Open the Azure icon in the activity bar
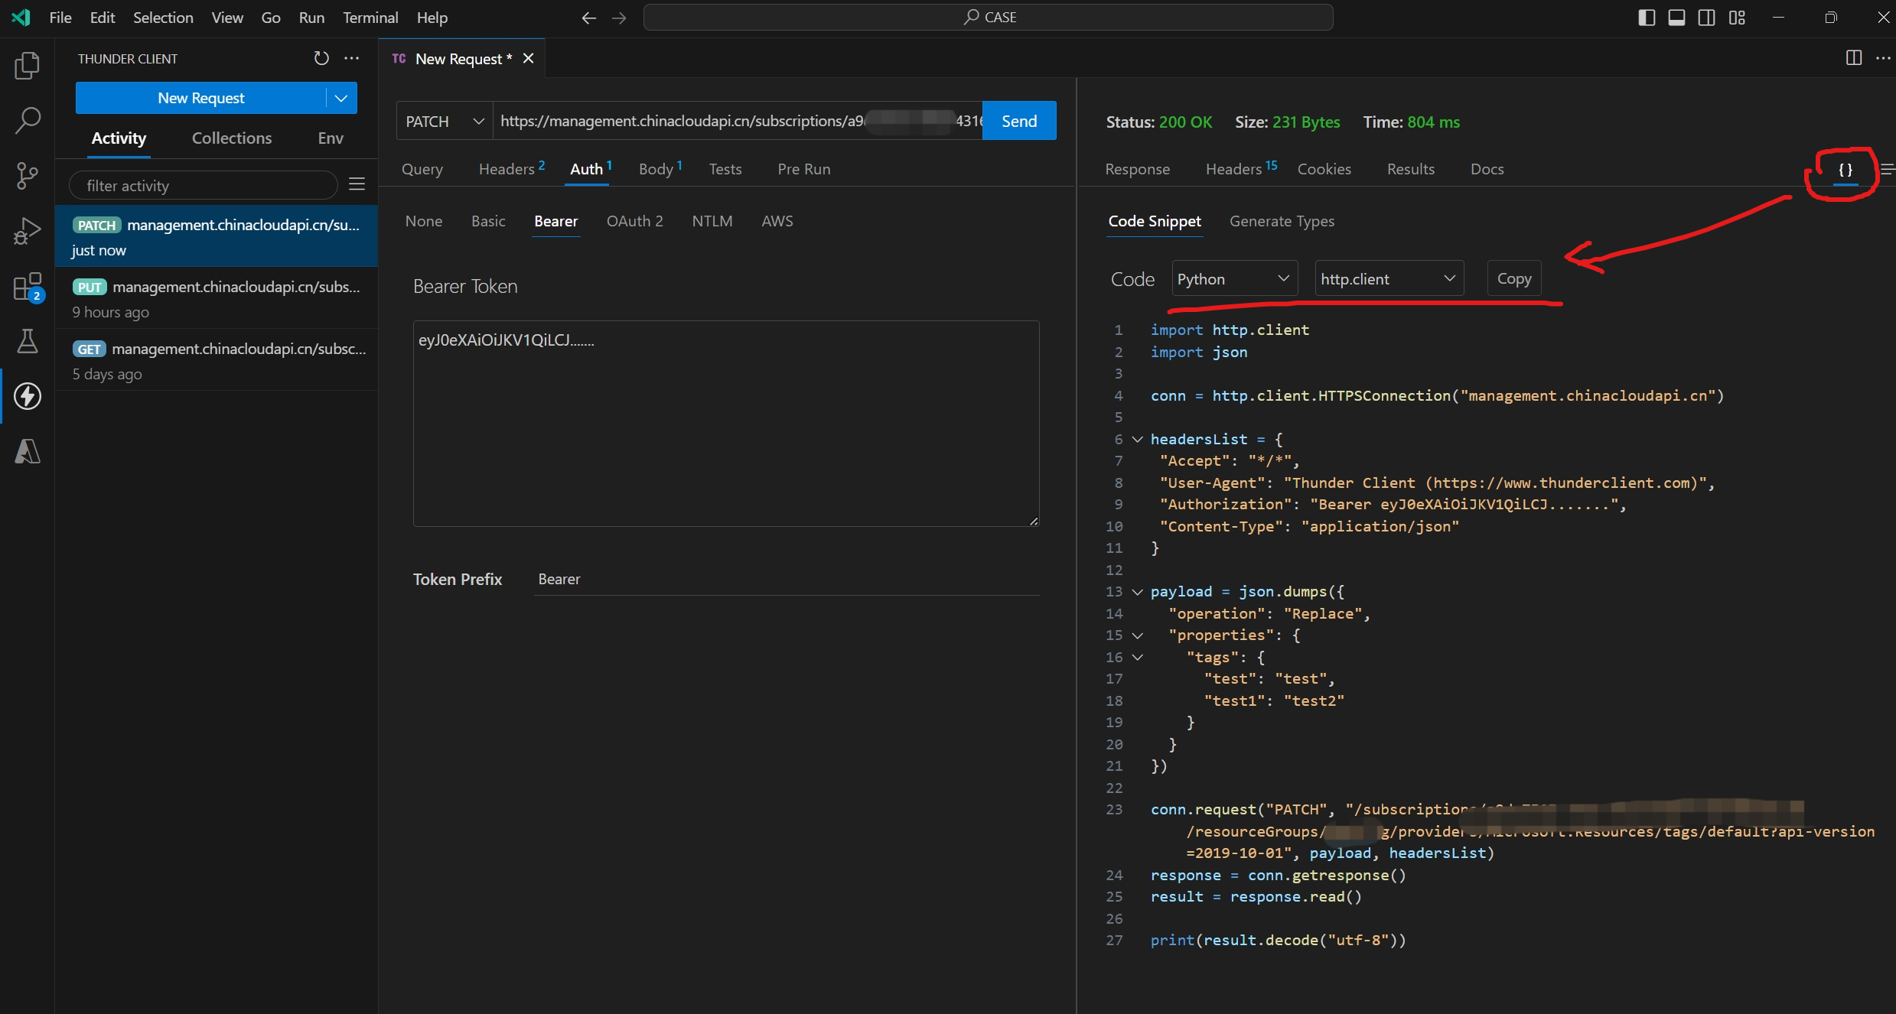 tap(28, 451)
